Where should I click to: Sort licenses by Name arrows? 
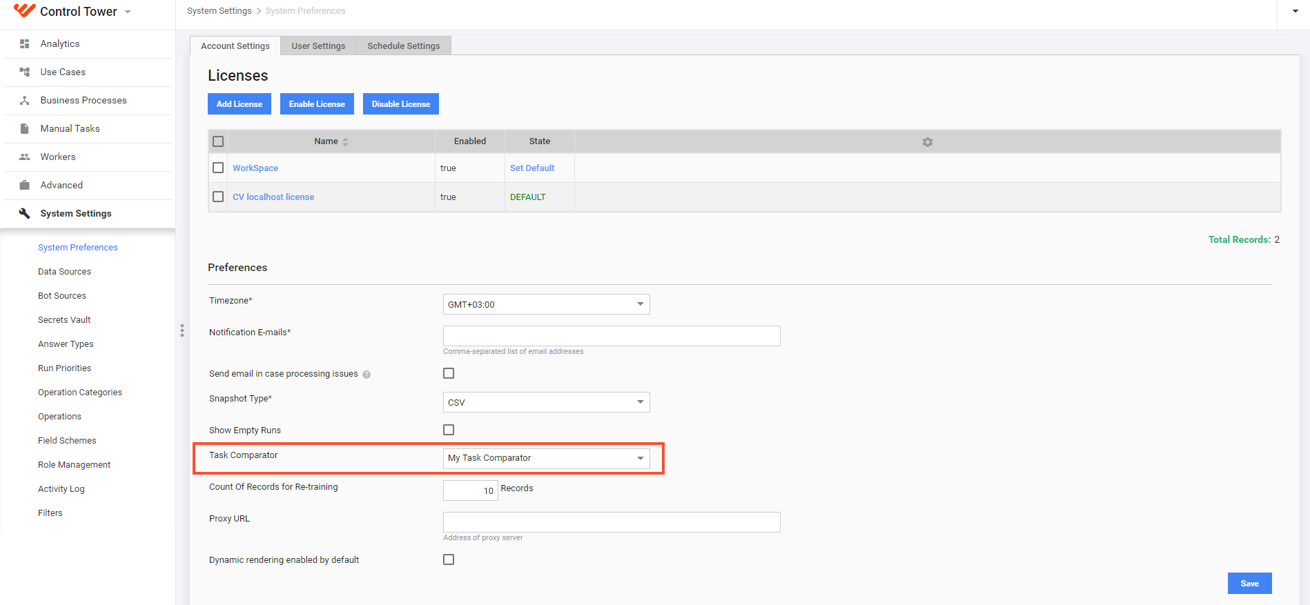pos(345,141)
